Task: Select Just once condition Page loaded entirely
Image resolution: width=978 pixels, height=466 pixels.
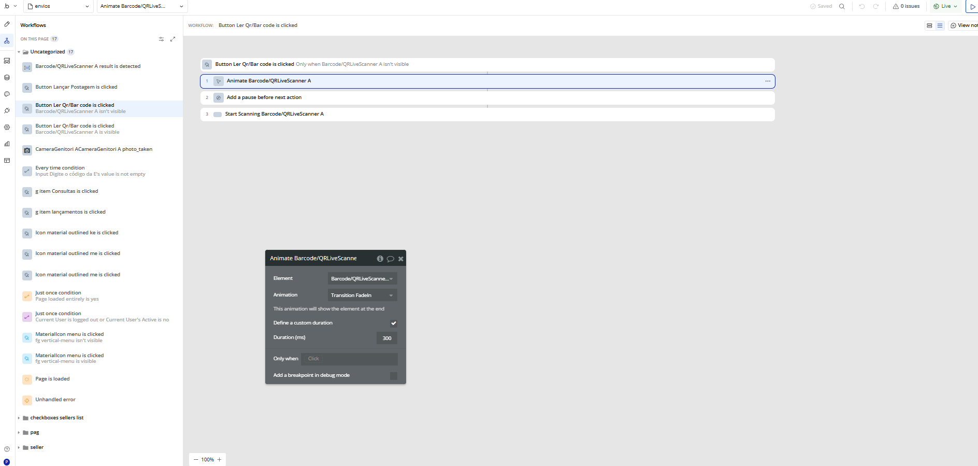Action: pos(99,296)
